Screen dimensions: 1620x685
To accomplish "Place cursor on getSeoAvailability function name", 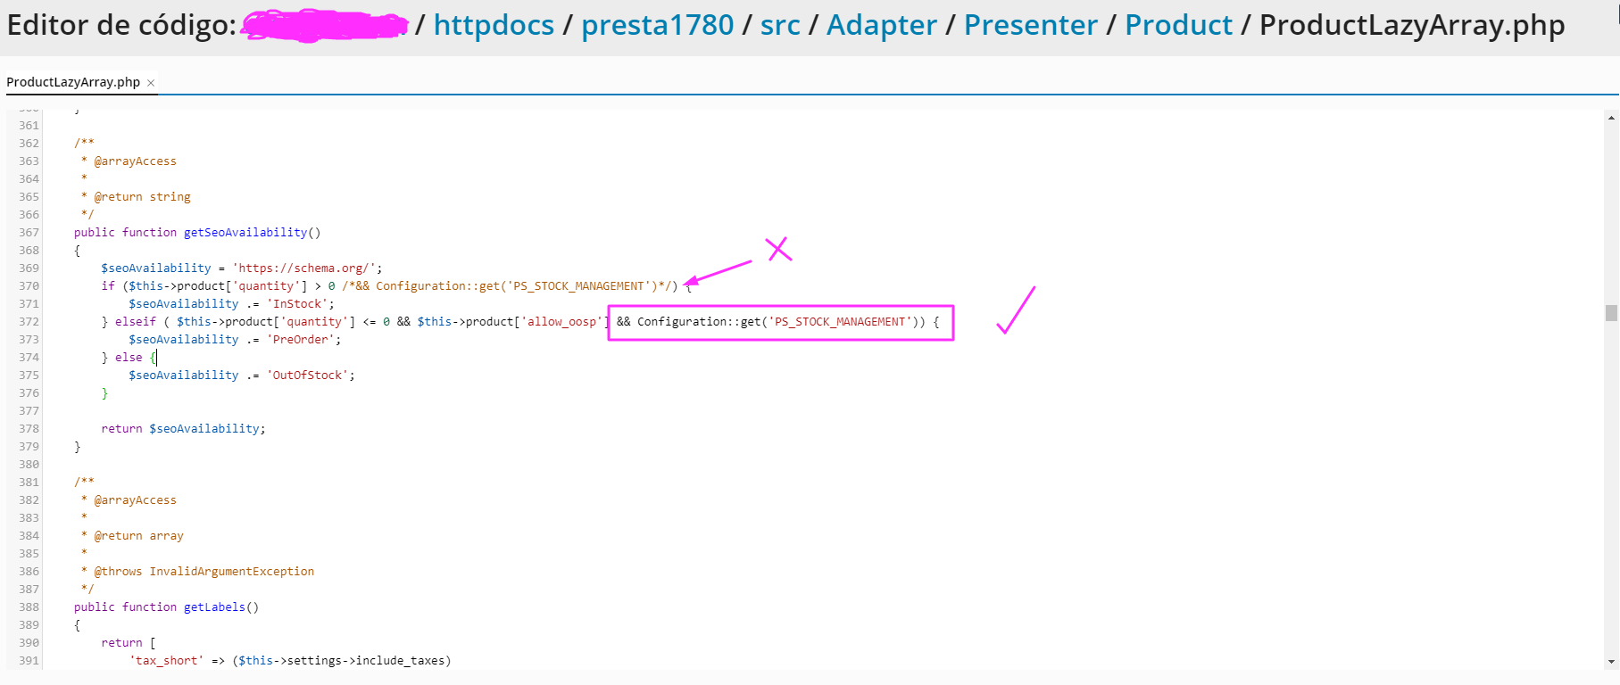I will tap(245, 233).
